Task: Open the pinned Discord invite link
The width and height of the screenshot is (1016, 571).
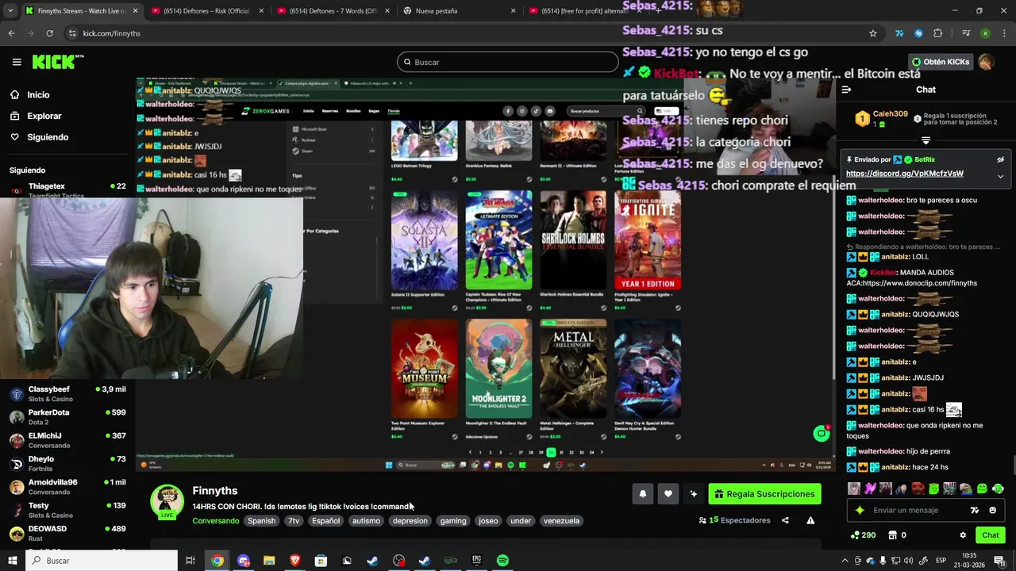Action: [x=904, y=174]
